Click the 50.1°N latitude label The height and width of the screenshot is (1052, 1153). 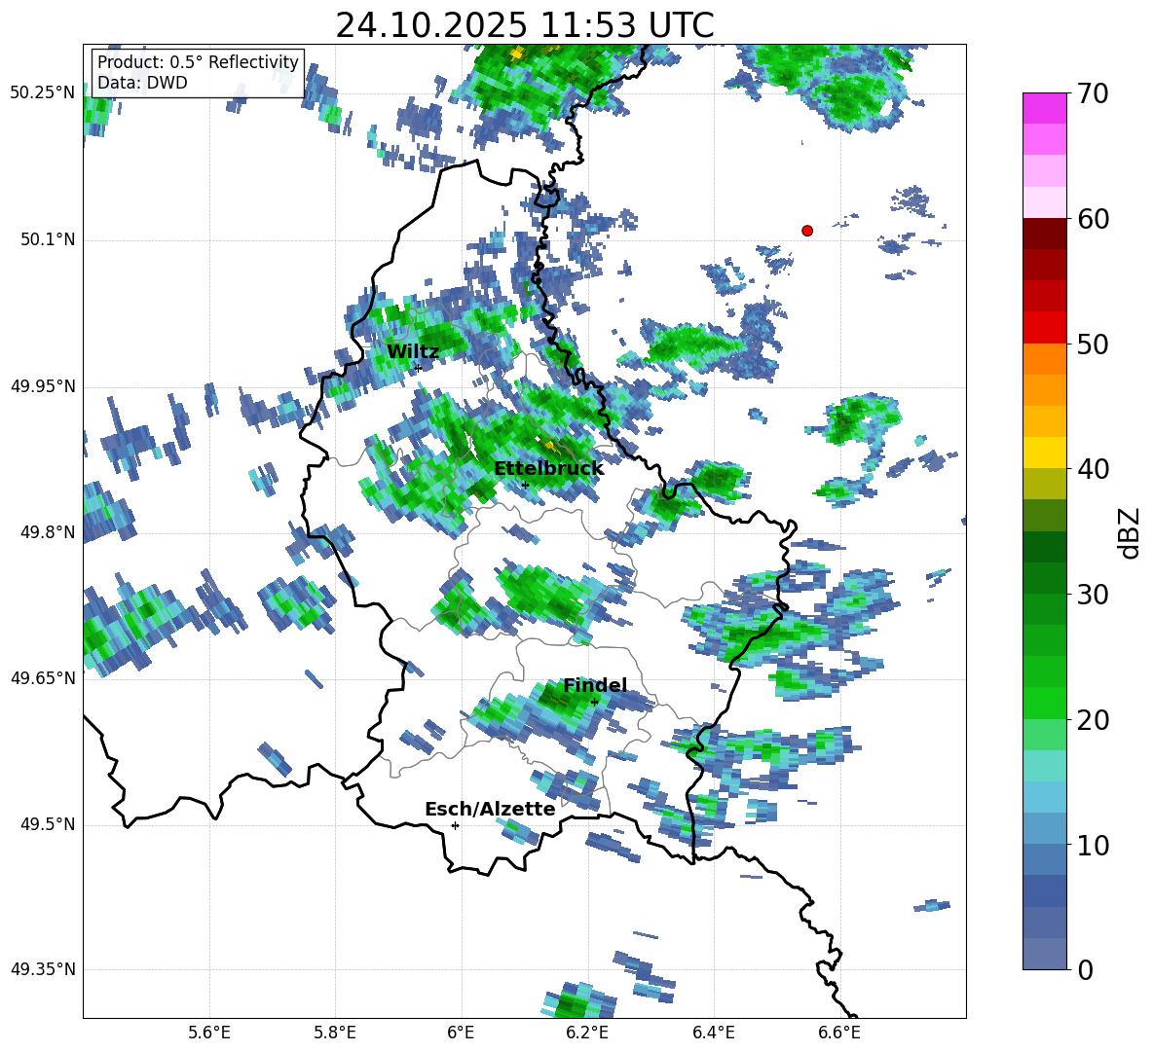click(48, 239)
